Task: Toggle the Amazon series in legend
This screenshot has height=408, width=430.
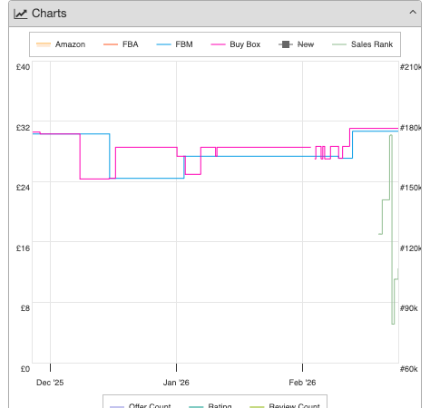Action: [61, 44]
